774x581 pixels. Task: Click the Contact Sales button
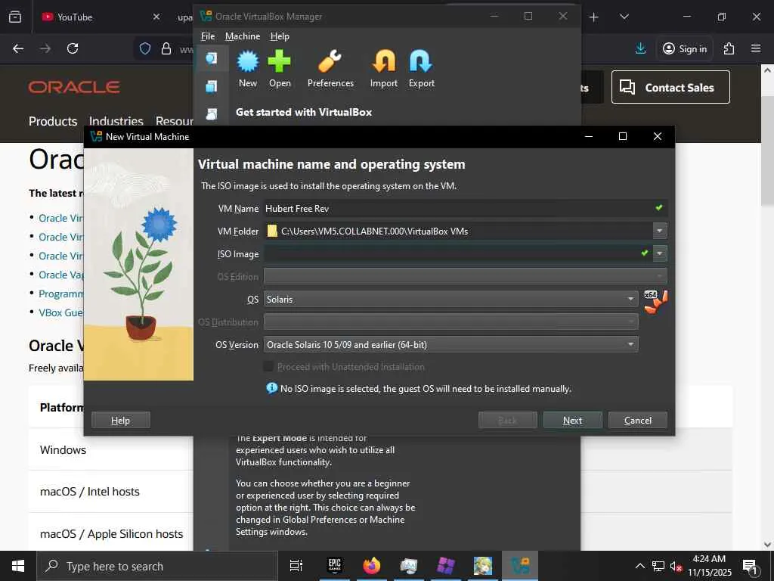pos(670,87)
